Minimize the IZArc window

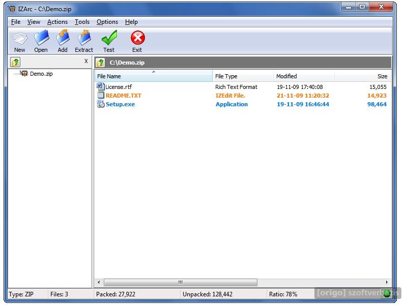[x=348, y=7]
